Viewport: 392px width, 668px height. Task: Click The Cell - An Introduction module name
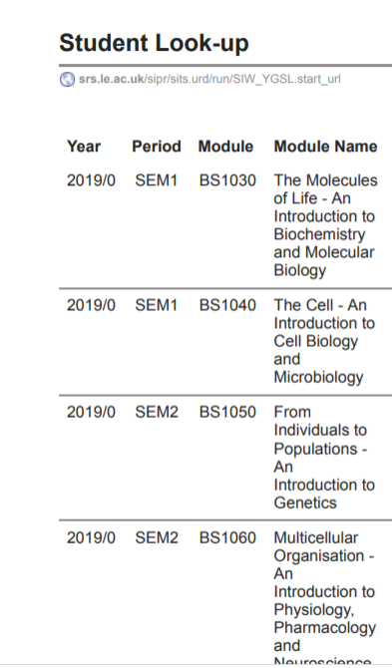(324, 341)
